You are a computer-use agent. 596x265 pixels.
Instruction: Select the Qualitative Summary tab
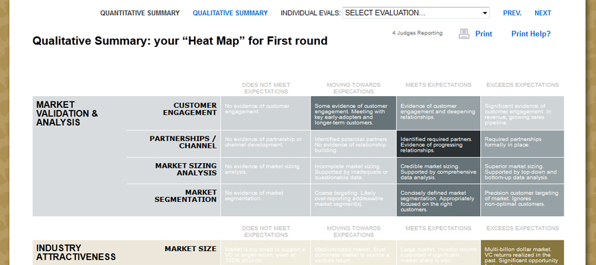click(x=230, y=13)
